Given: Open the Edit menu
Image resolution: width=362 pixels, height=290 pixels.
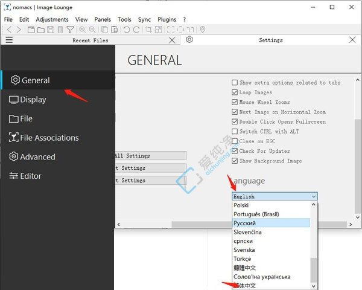Looking at the screenshot, I should [24, 19].
